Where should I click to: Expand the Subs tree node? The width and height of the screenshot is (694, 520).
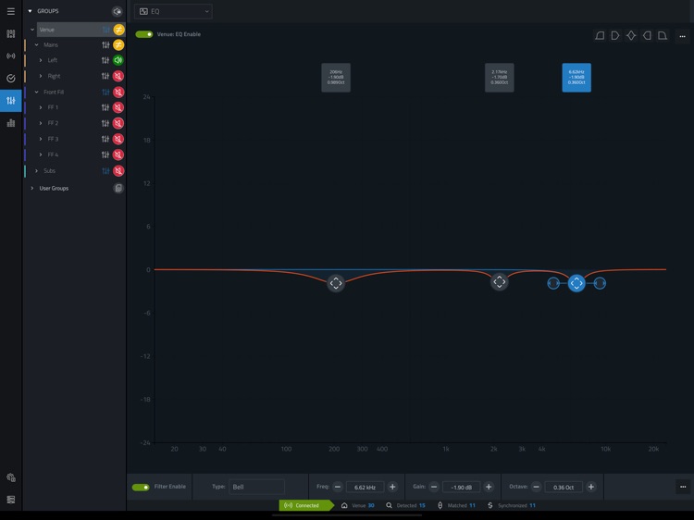coord(37,171)
